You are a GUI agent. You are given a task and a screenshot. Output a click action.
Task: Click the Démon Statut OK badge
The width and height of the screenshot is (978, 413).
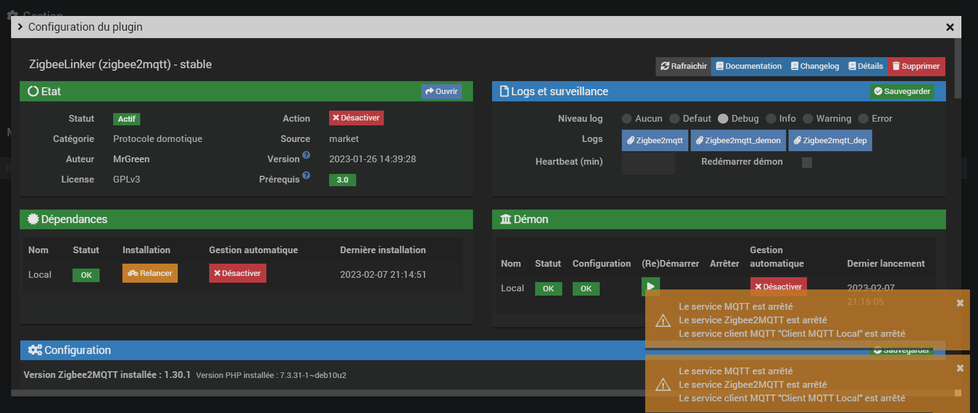click(x=548, y=289)
